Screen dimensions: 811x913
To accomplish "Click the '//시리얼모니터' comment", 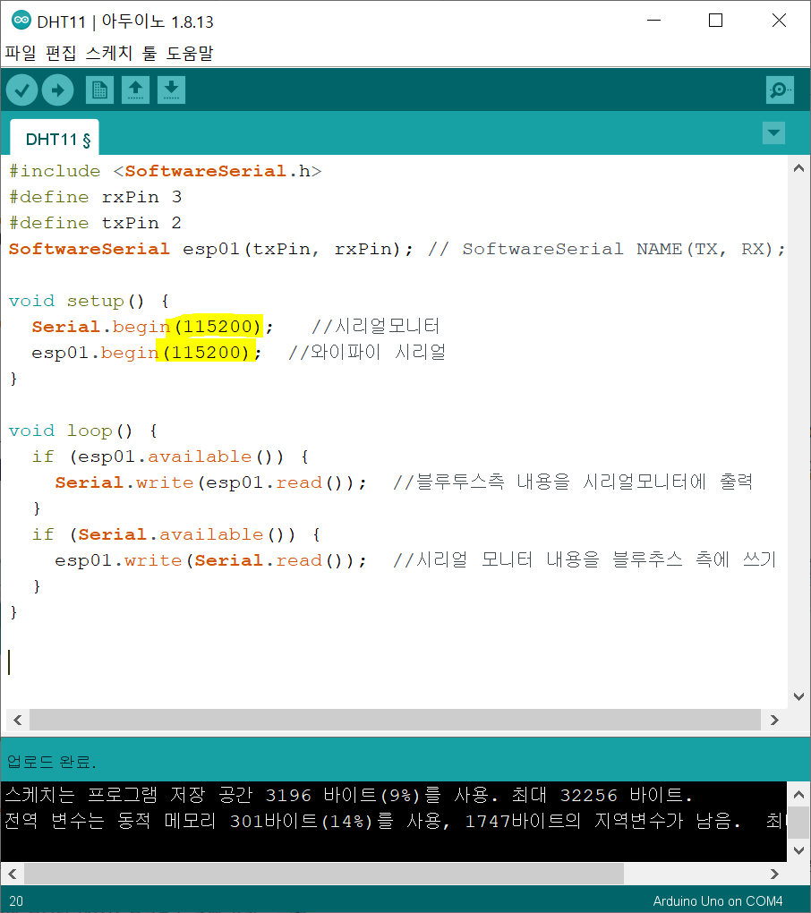I will (376, 326).
